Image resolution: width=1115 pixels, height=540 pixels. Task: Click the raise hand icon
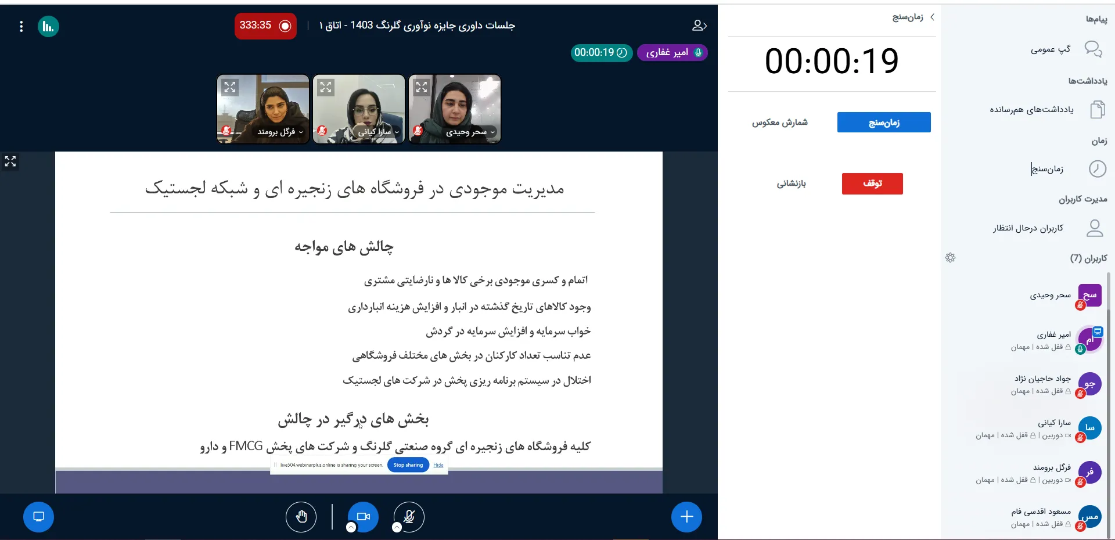point(301,517)
